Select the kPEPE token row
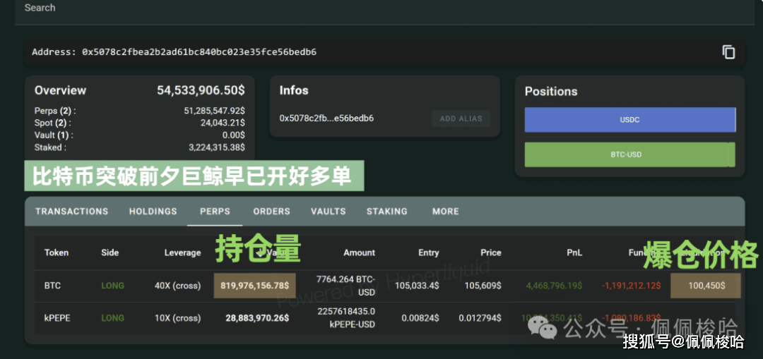 pyautogui.click(x=57, y=318)
